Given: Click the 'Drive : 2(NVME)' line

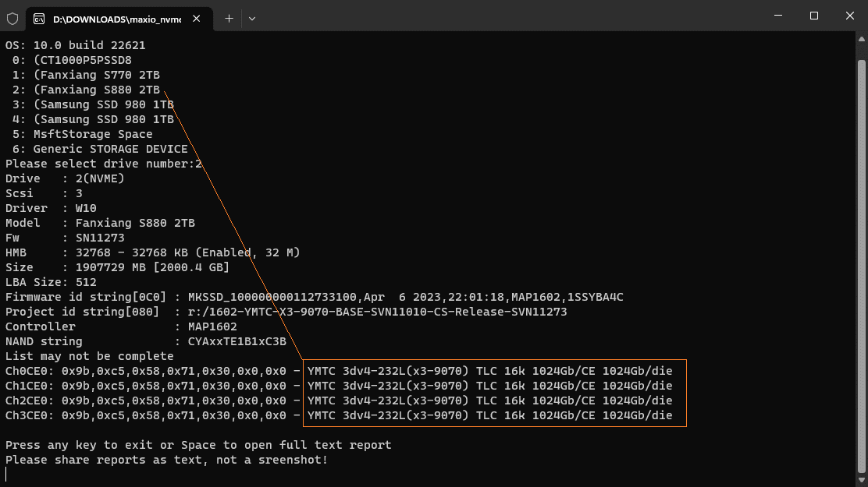Looking at the screenshot, I should [65, 178].
